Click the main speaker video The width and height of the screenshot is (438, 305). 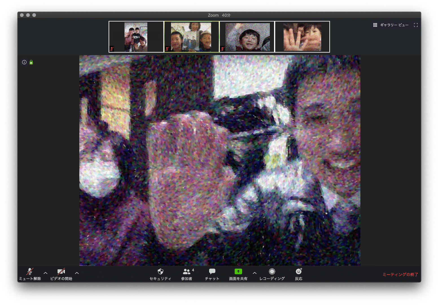[220, 160]
